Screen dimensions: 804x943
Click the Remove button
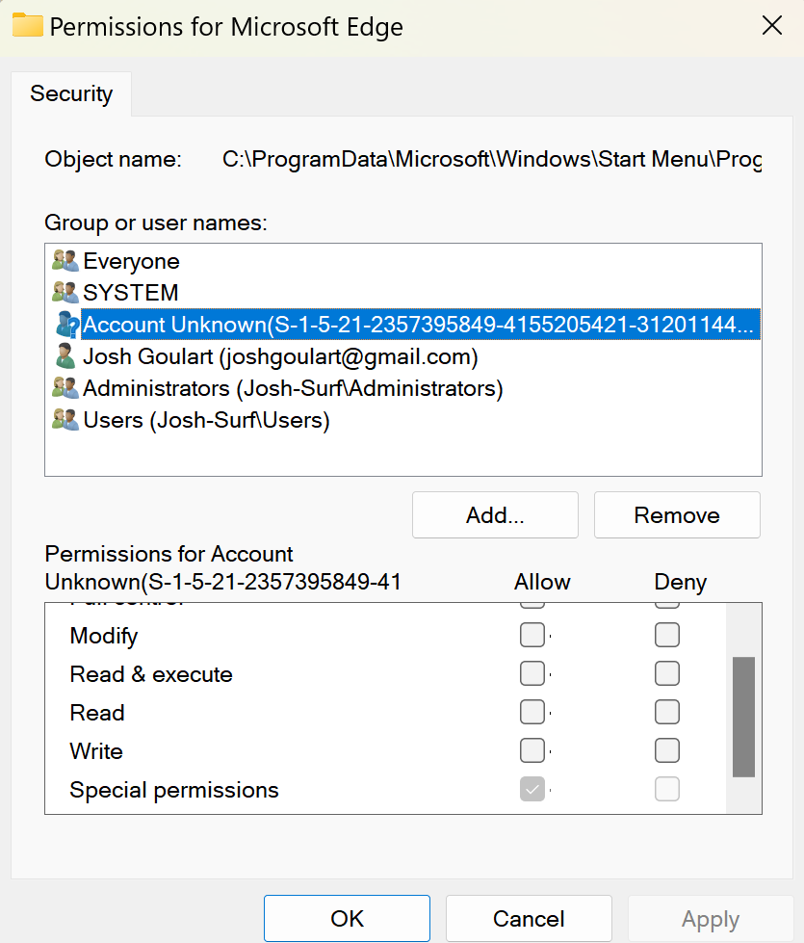click(x=677, y=514)
